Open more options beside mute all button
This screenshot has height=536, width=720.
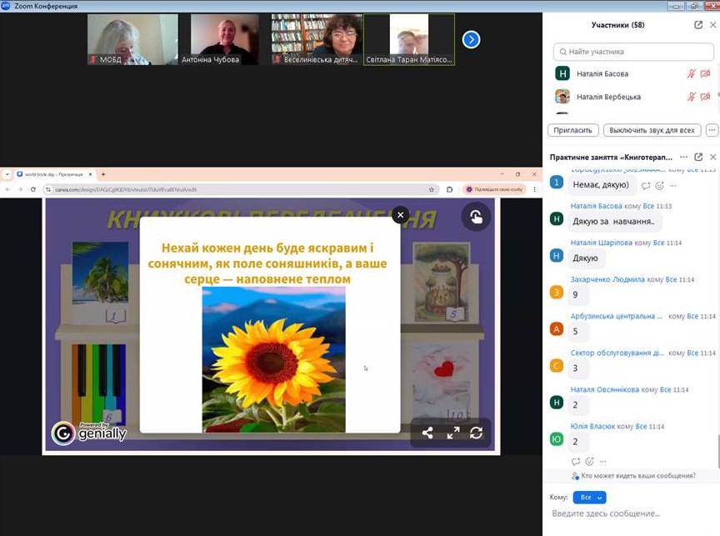pyautogui.click(x=711, y=130)
